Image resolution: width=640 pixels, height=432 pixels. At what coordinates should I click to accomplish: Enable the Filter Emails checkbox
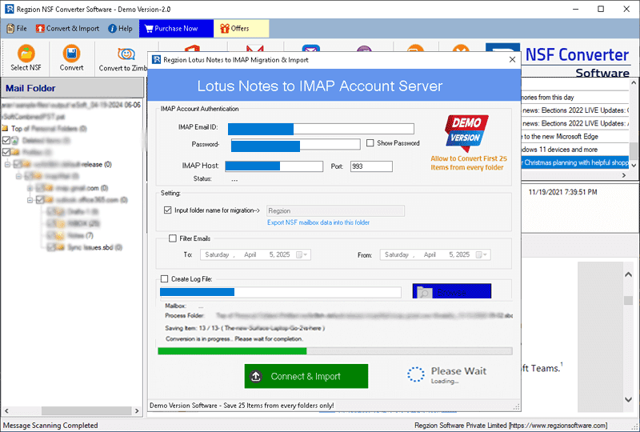[173, 238]
